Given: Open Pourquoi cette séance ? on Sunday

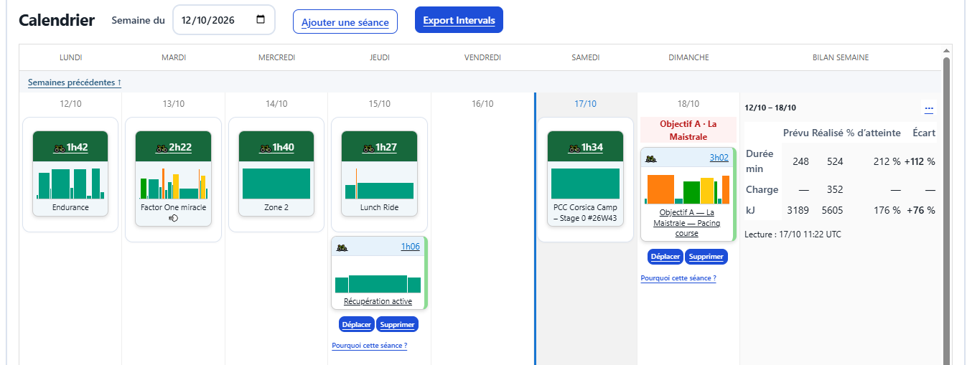Looking at the screenshot, I should [x=678, y=278].
